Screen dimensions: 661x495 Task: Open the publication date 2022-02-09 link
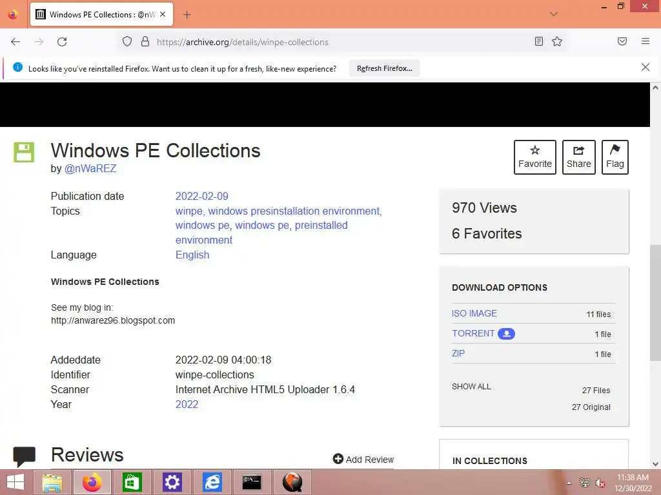click(x=201, y=196)
